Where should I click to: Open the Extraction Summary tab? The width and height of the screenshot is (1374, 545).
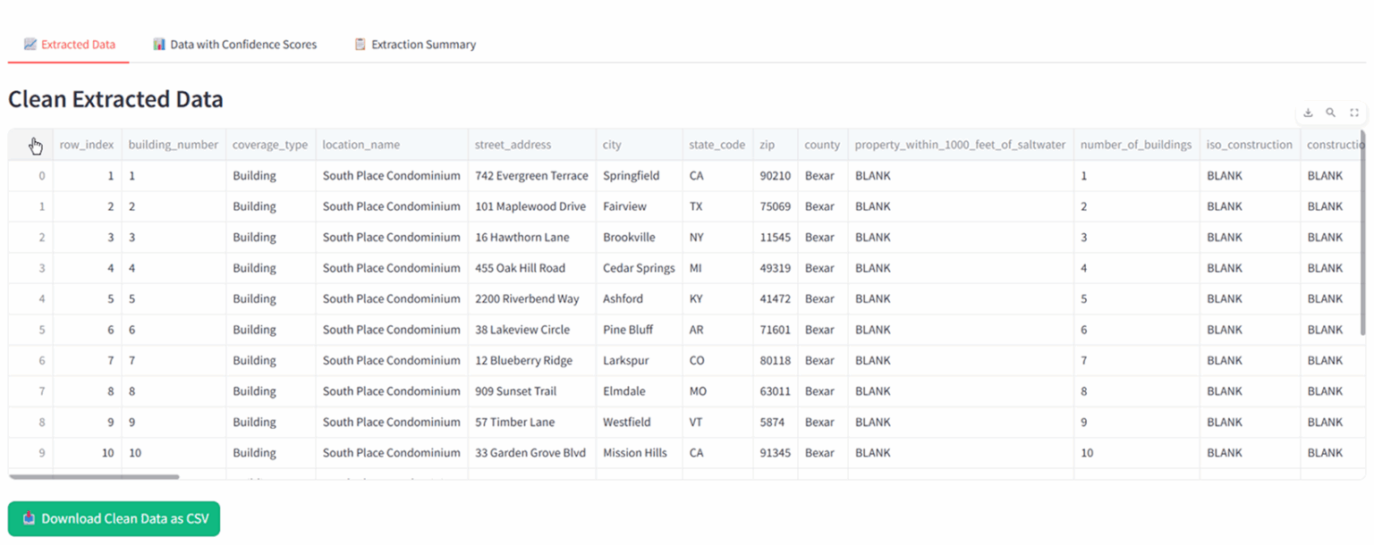(x=415, y=44)
